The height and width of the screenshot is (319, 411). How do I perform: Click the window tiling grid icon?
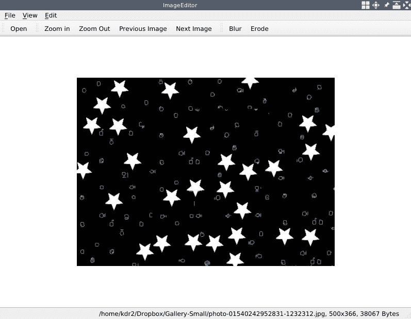[x=365, y=5]
